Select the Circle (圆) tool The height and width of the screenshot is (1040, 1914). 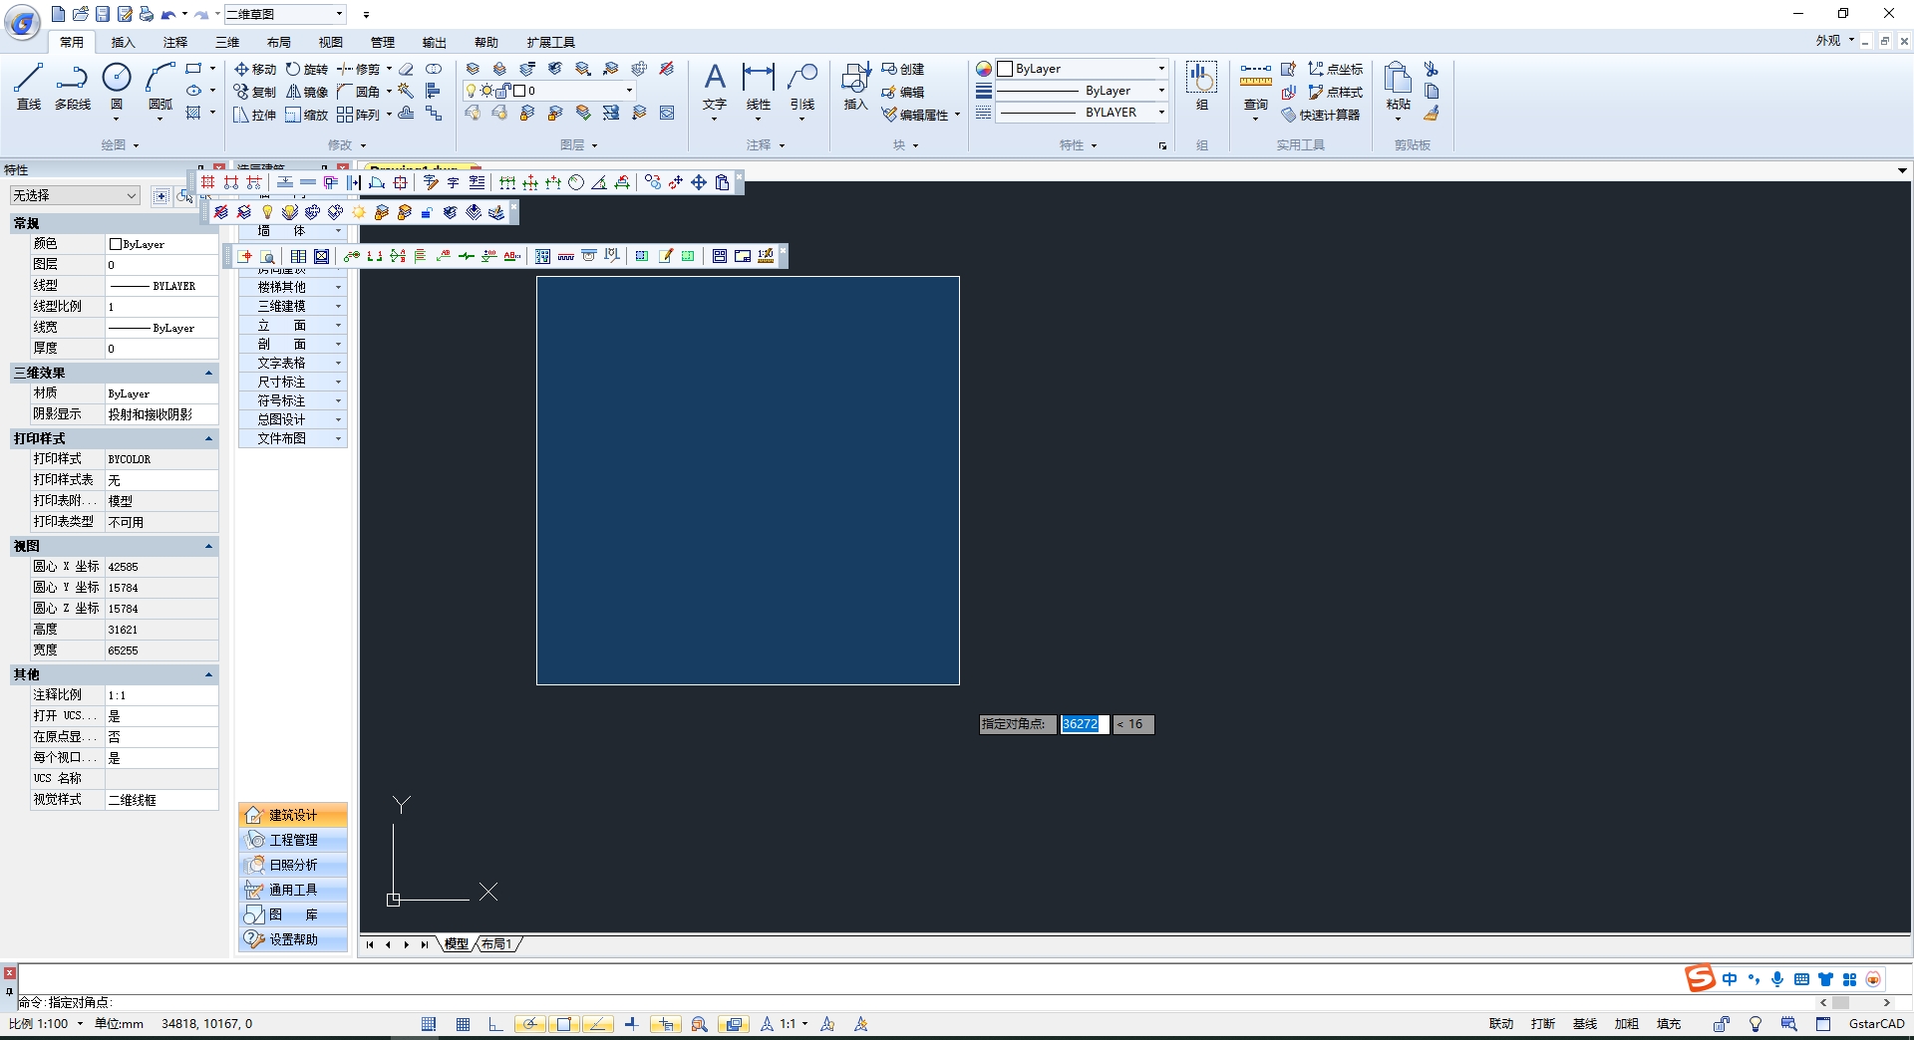(117, 86)
